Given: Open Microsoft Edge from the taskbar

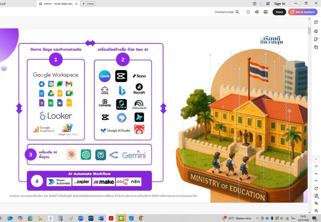Looking at the screenshot, I should pyautogui.click(x=30, y=218).
